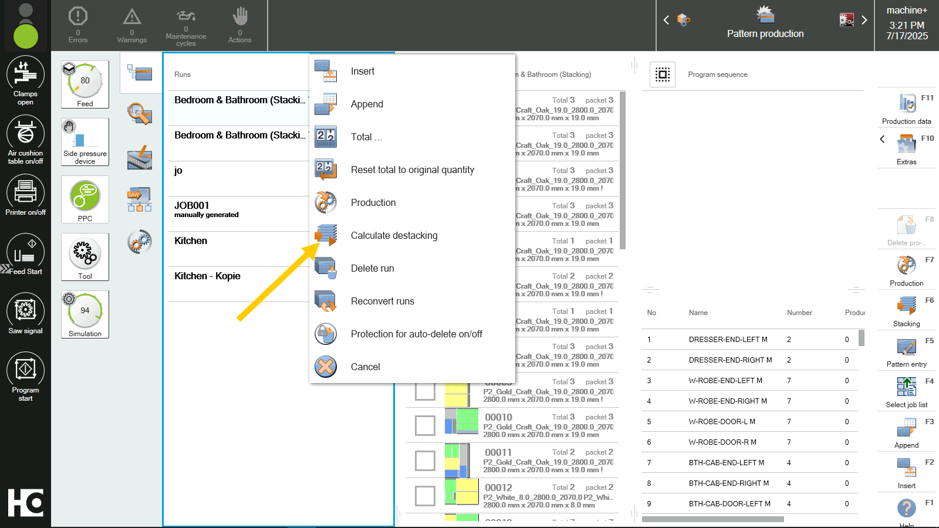Open Production data (F11)
Viewport: 939px width, 528px height.
click(907, 107)
